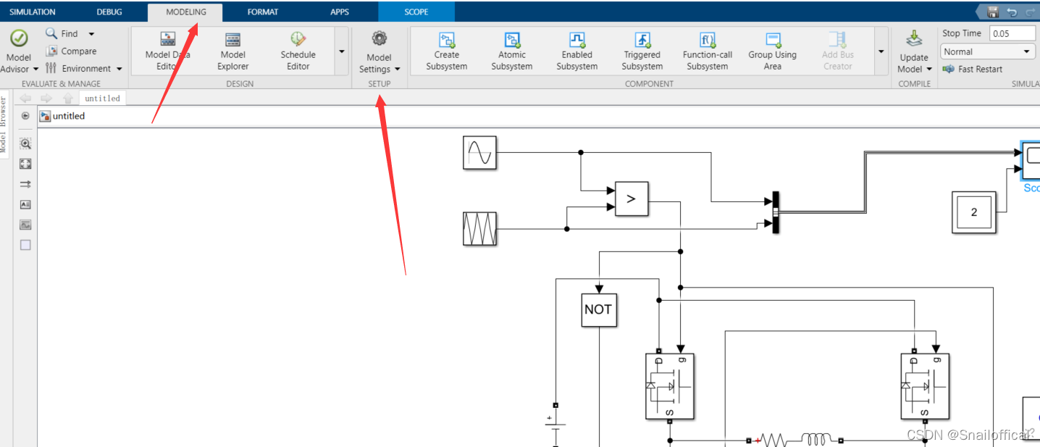Open the Update Model dropdown arrow
The width and height of the screenshot is (1040, 447).
click(x=929, y=70)
